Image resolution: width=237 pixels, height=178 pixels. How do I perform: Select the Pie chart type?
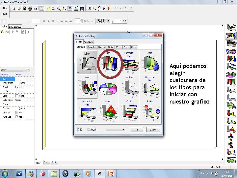pos(108,86)
